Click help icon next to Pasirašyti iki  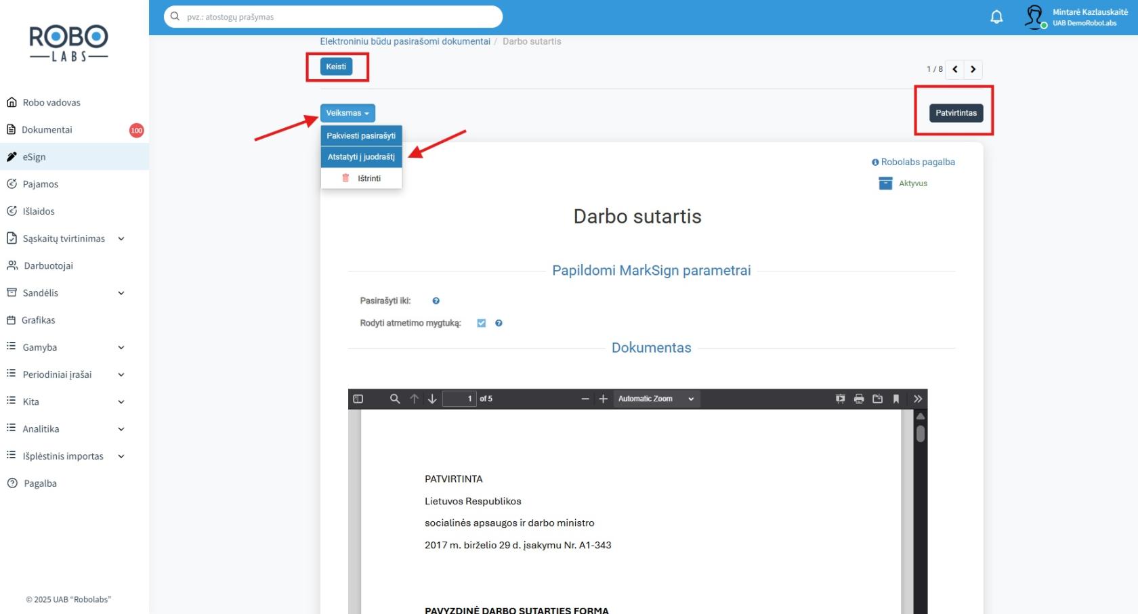point(436,301)
